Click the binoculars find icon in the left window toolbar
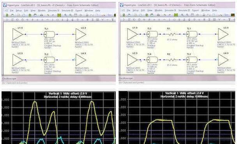 (x=41, y=15)
